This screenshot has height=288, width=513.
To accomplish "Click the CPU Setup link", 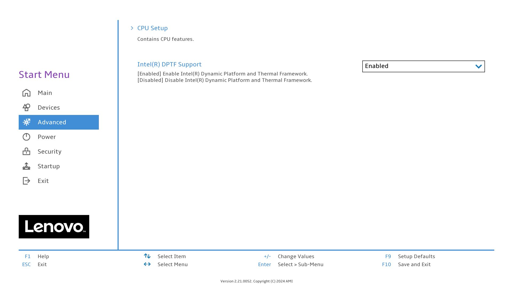I will click(152, 28).
